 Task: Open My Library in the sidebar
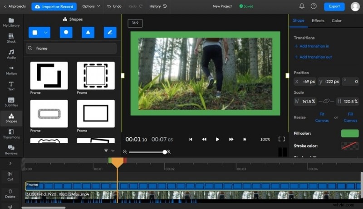point(11,22)
